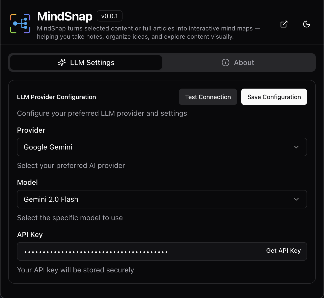
Task: Click the Model field label
Action: [x=27, y=182]
